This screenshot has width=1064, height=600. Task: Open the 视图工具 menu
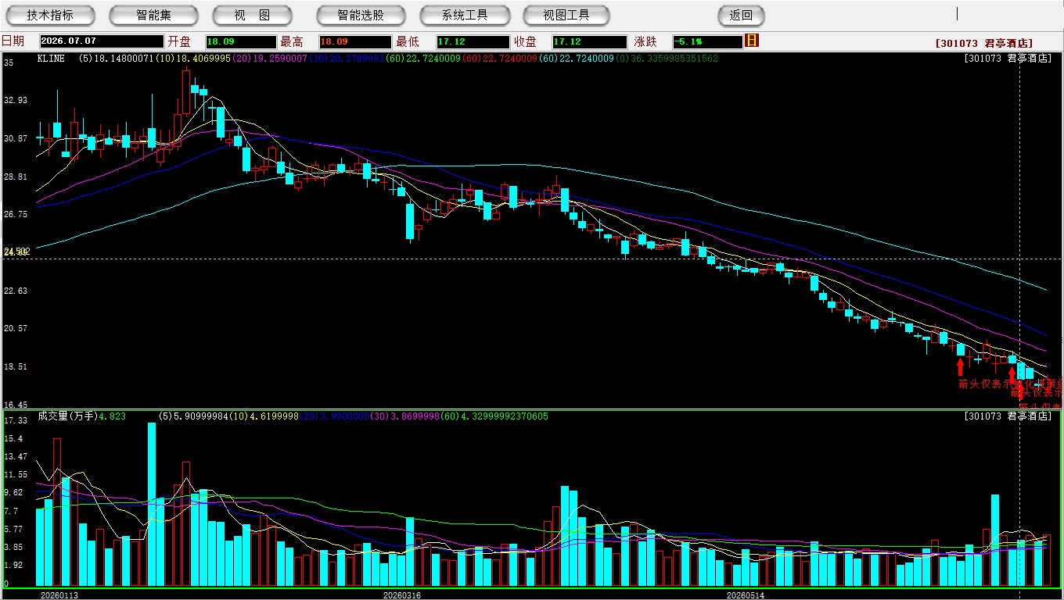click(x=566, y=15)
